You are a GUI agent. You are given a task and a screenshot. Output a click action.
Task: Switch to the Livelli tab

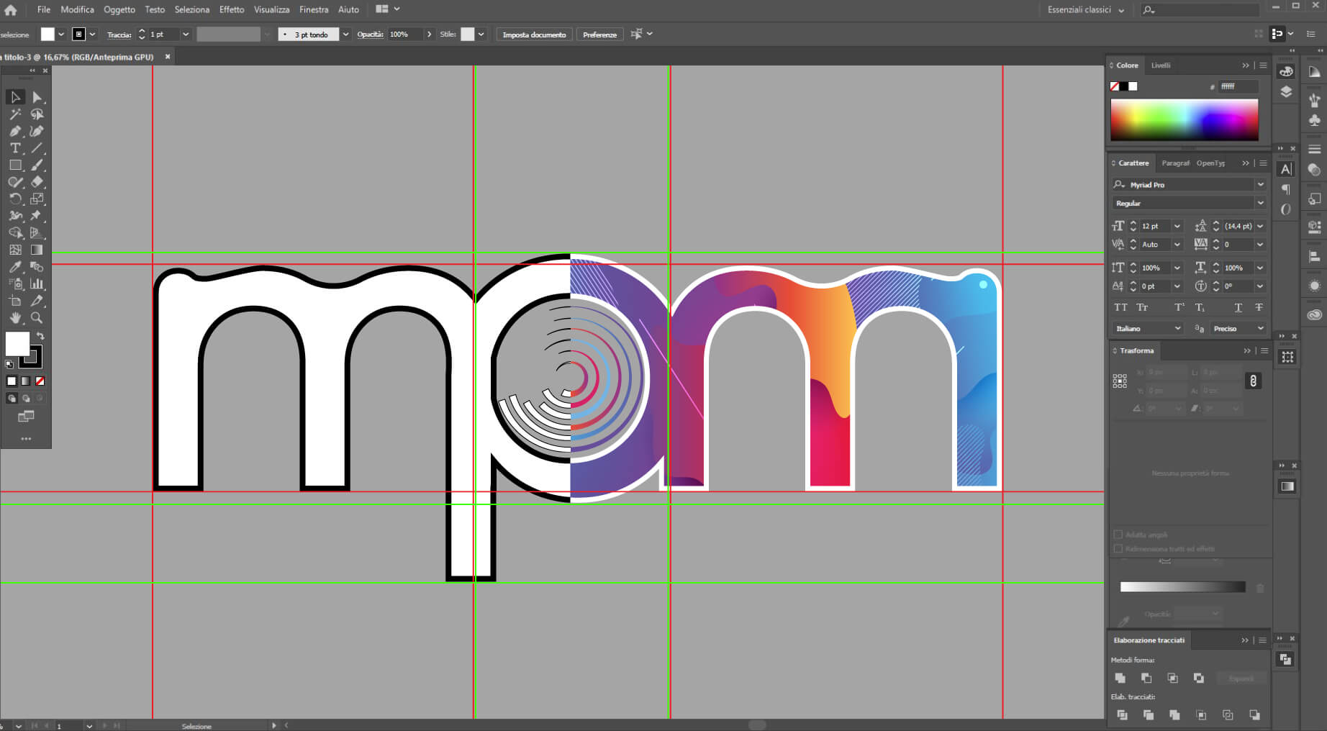1161,65
